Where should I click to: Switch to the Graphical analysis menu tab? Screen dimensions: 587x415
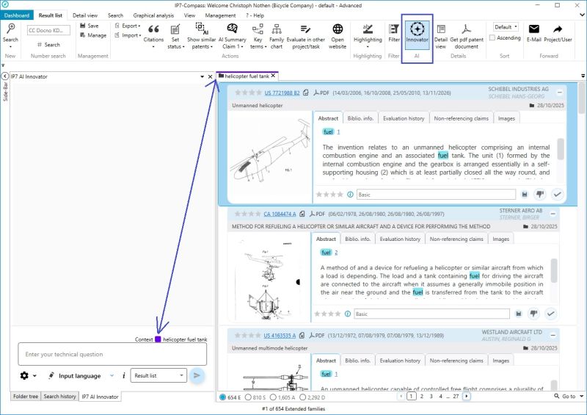pyautogui.click(x=153, y=15)
